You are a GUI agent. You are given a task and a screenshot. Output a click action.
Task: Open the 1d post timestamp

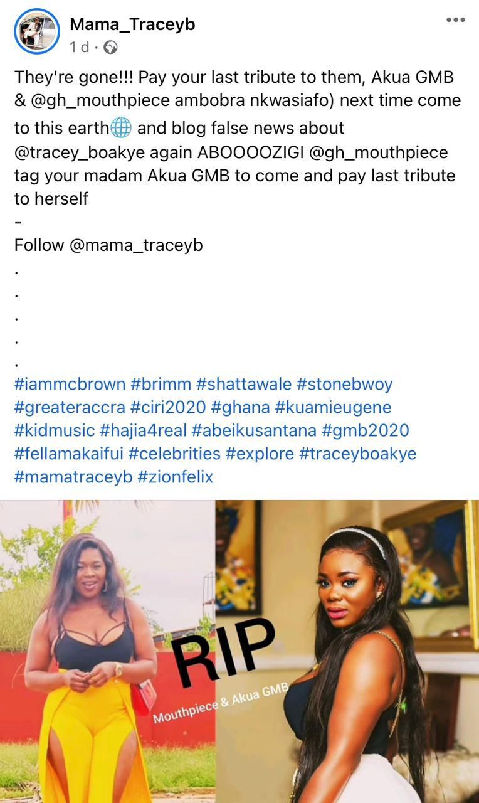(79, 47)
